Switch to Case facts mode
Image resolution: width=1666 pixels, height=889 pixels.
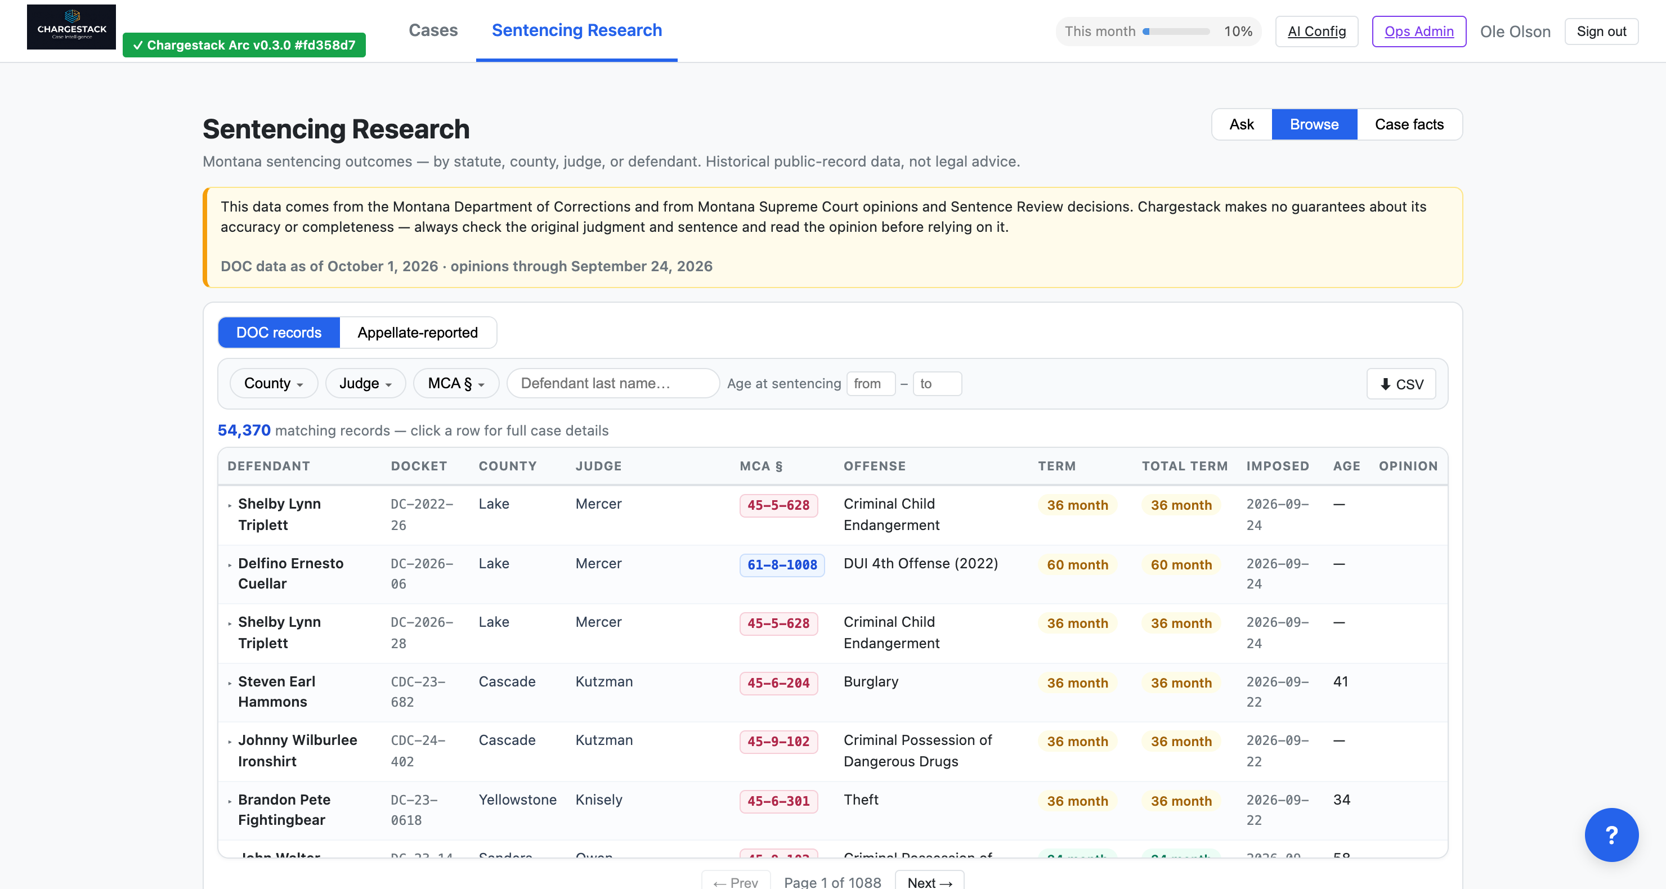pos(1409,124)
